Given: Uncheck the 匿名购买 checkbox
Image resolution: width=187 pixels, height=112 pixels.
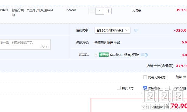Looking at the screenshot, I should (145, 88).
